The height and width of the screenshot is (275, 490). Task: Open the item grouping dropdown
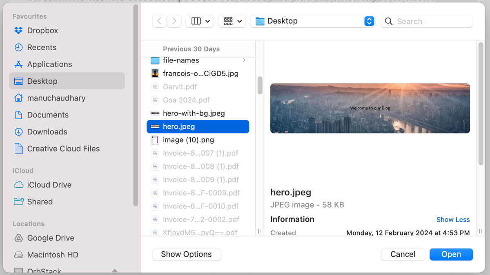pos(232,21)
